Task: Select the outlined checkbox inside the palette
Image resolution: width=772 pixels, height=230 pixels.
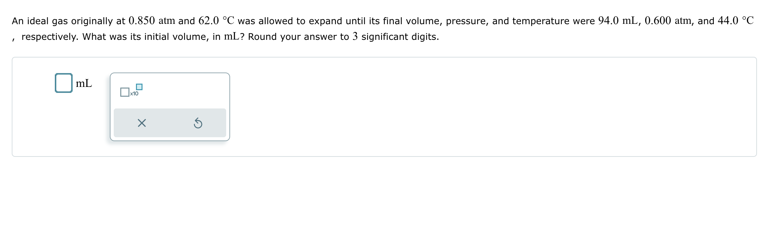Action: pos(125,93)
